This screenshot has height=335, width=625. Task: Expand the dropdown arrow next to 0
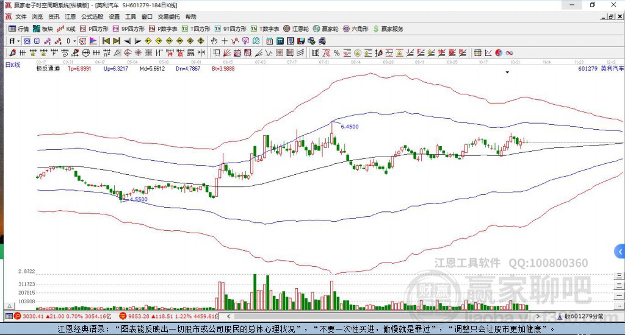74,41
